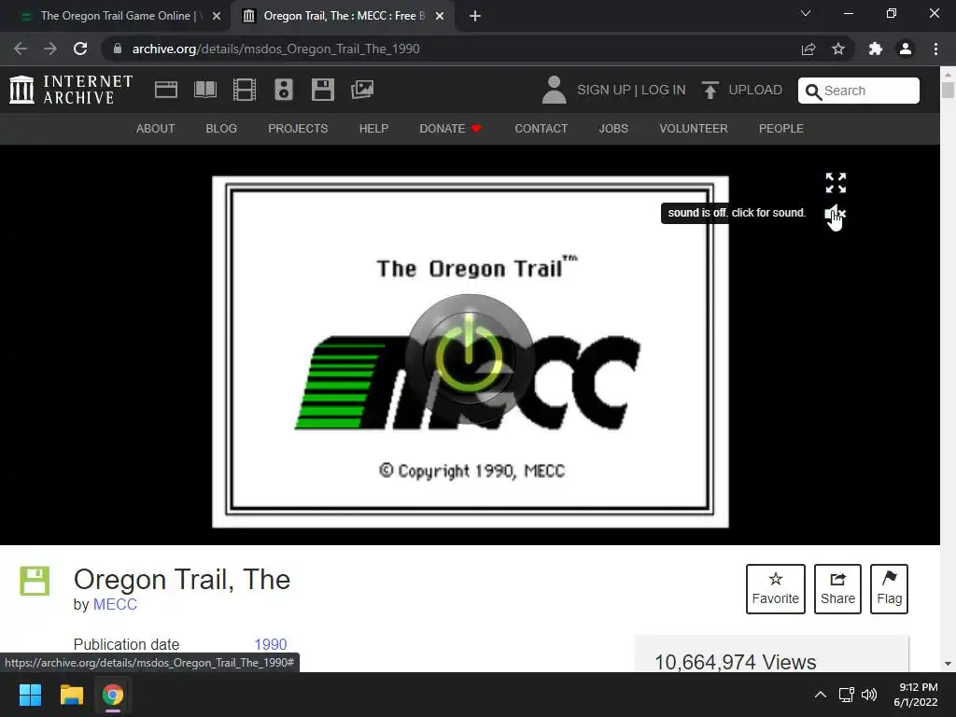Open the Software floppy disk icon

click(322, 90)
